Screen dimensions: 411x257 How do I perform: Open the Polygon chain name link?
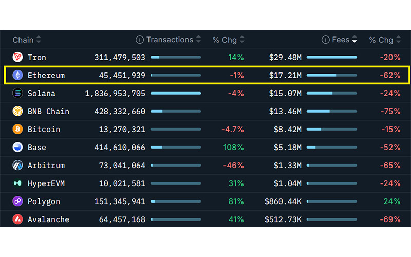(44, 201)
